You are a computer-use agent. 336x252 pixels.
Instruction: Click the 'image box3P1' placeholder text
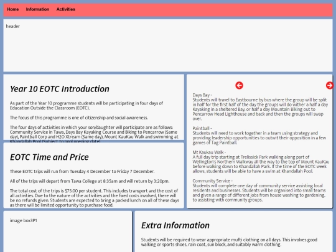pos(24,220)
